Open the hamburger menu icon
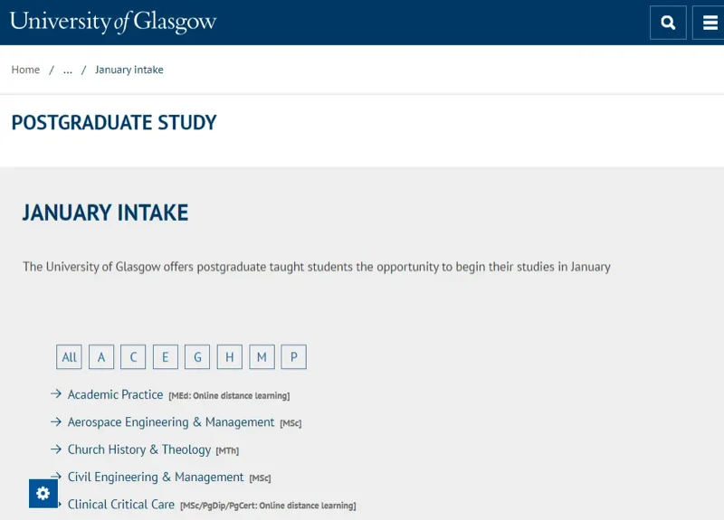The image size is (724, 520). pyautogui.click(x=709, y=22)
